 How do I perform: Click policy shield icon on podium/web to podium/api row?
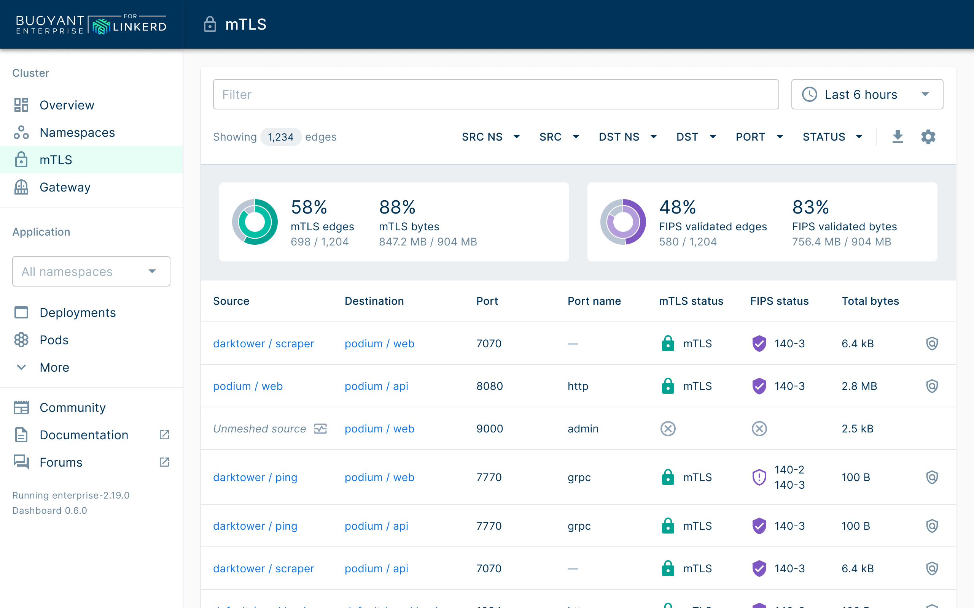click(932, 386)
